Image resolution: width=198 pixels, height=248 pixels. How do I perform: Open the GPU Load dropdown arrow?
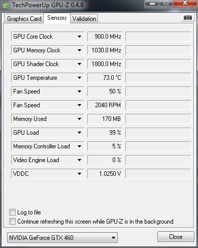click(79, 133)
